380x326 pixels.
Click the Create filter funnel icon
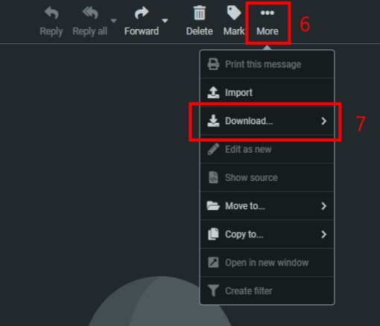[x=213, y=290]
